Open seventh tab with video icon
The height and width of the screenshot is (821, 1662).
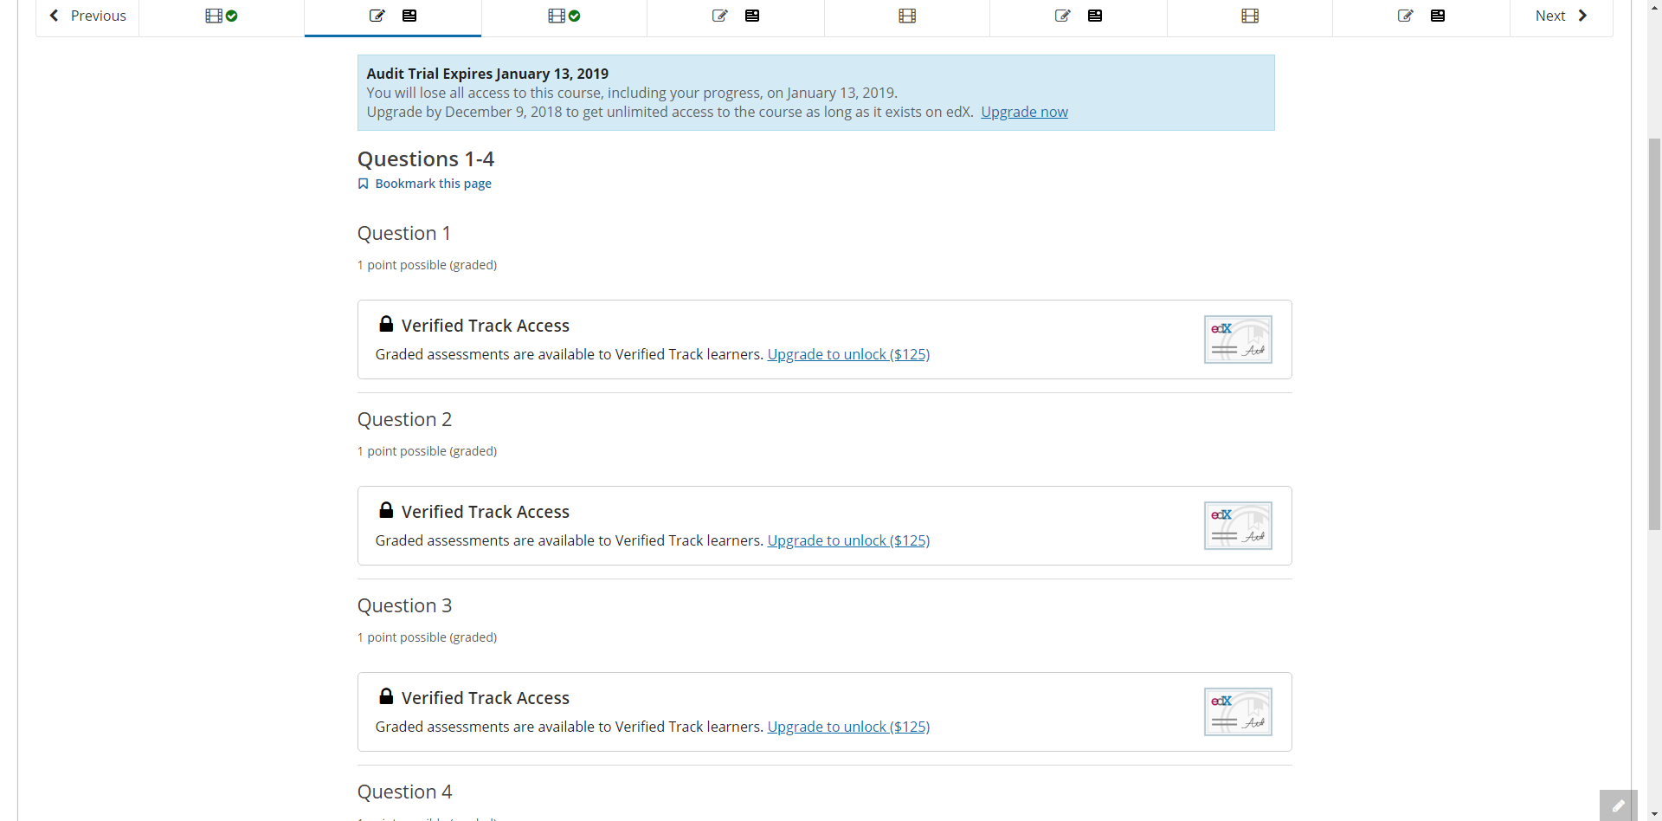1250,16
